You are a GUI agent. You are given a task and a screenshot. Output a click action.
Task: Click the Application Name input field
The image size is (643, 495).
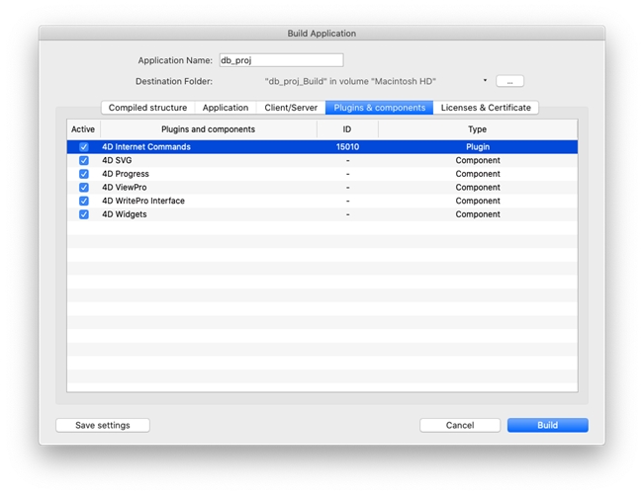(281, 60)
